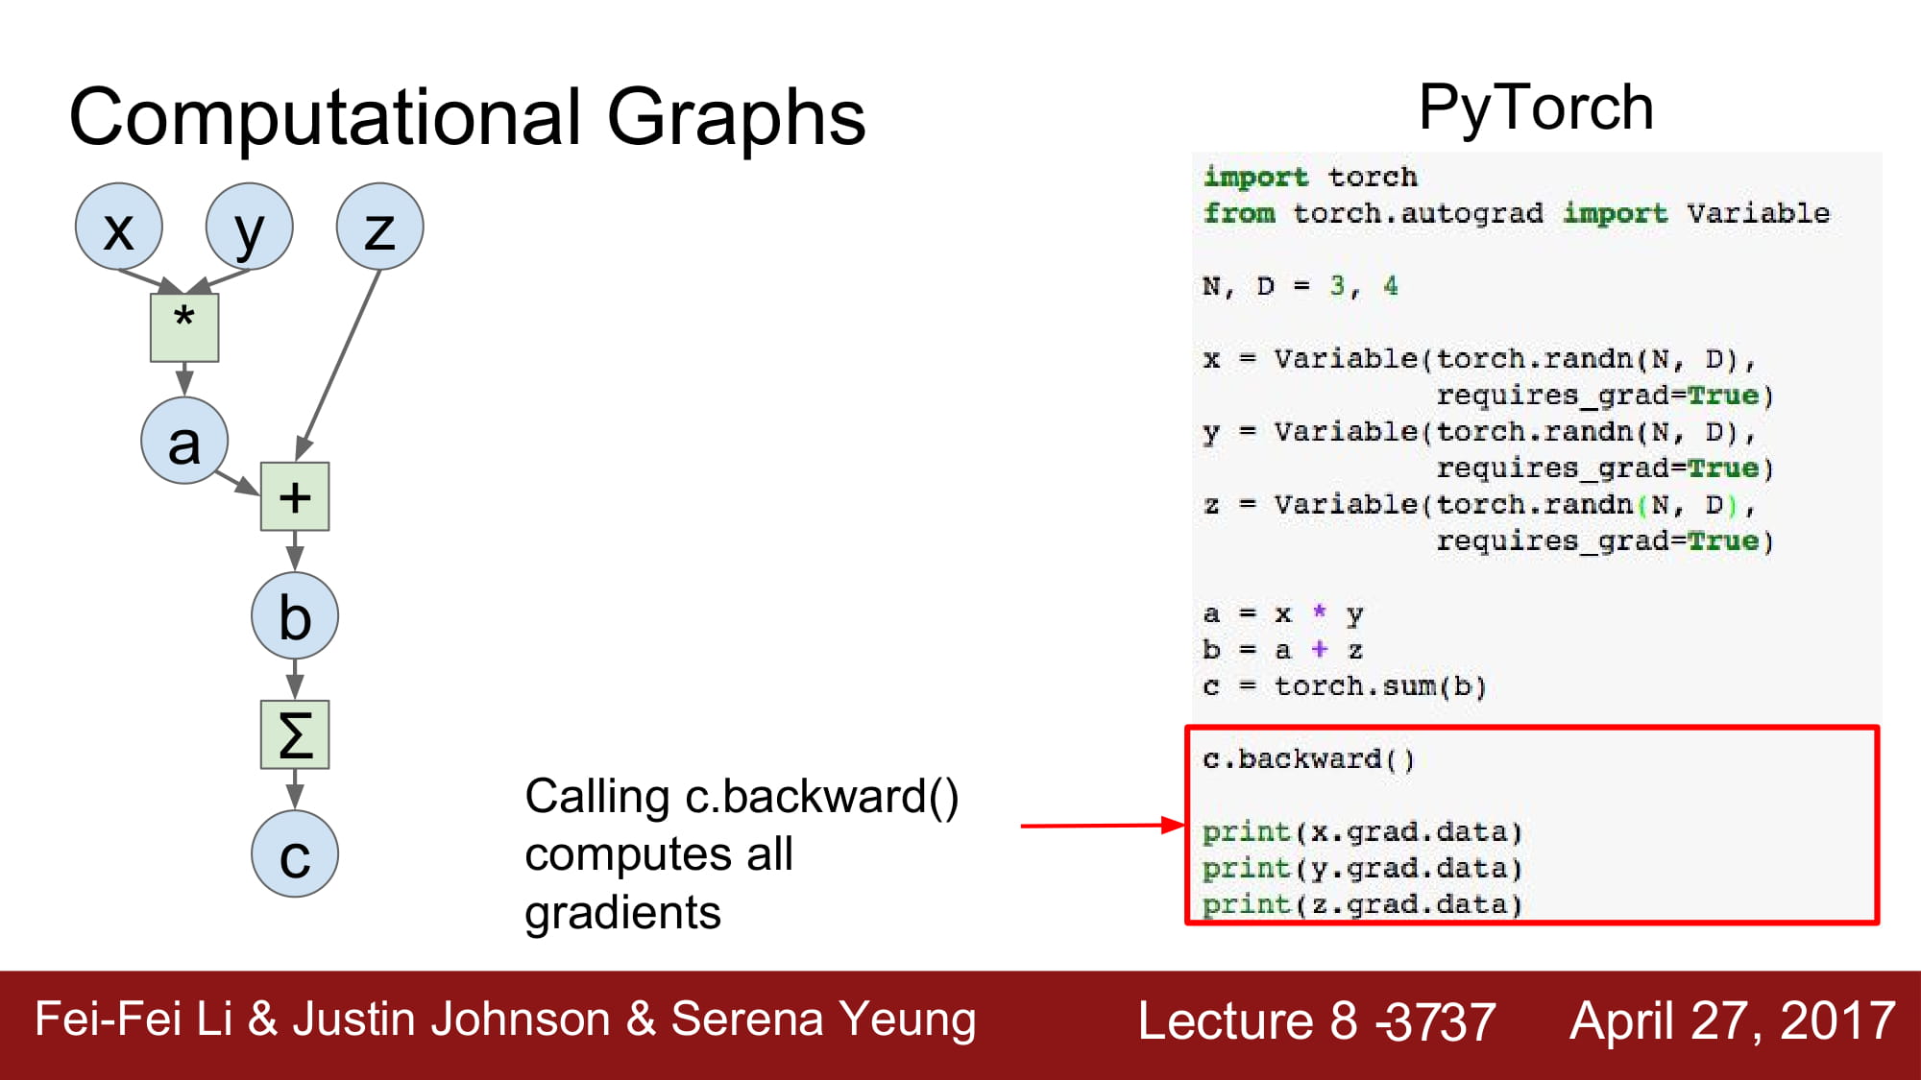Click the 'x = Variable(torch.randn(N, D),' line
The width and height of the screenshot is (1921, 1080).
[x=1480, y=359]
